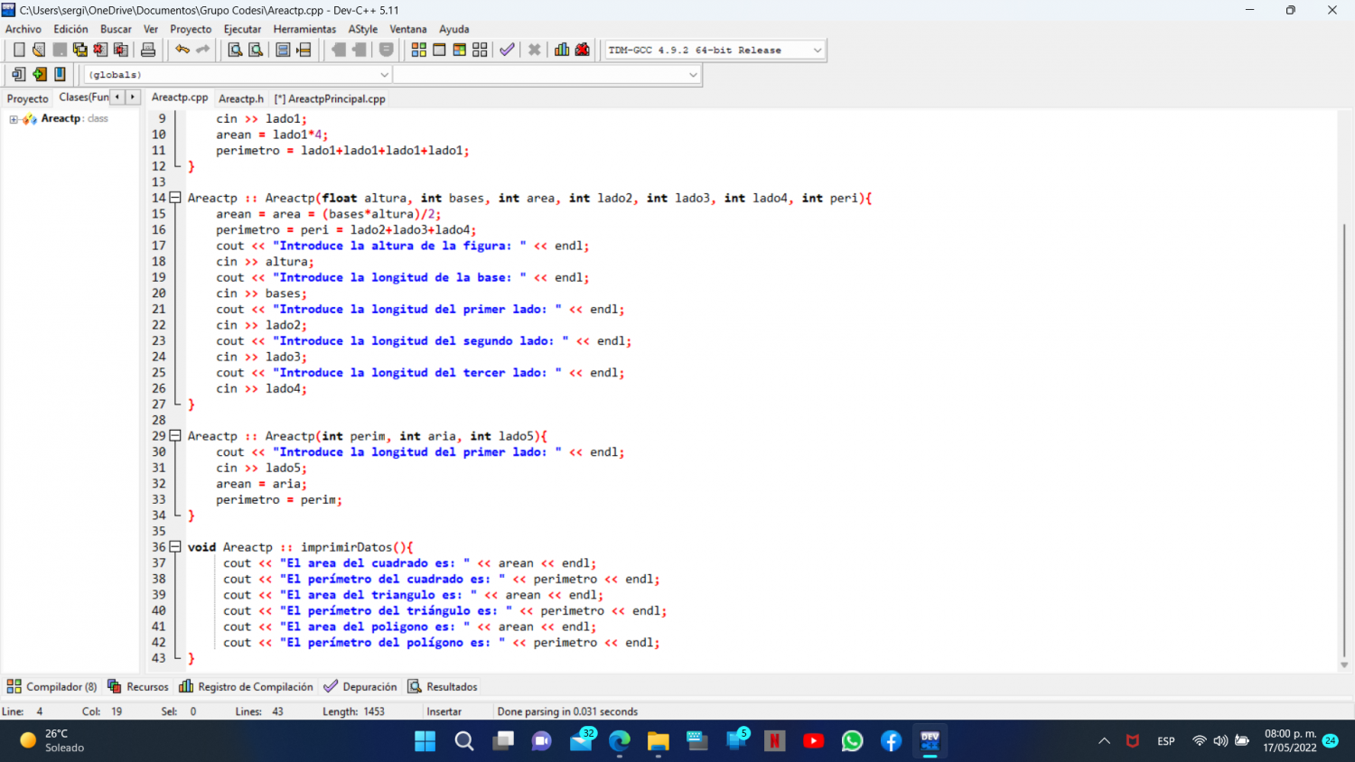Collapse code fold at line 29

click(175, 436)
